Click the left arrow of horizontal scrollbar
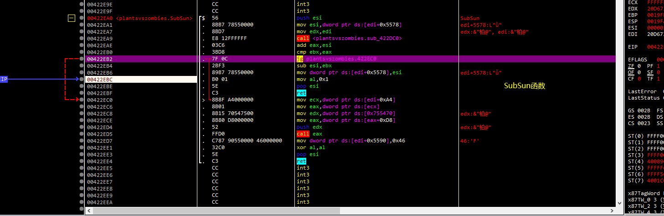The height and width of the screenshot is (216, 664). click(x=89, y=211)
